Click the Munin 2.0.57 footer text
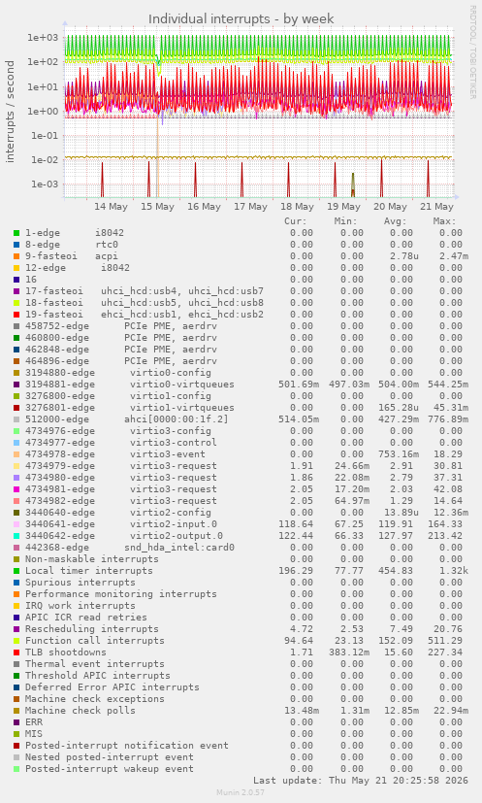Viewport: 482px width, 803px height. pyautogui.click(x=241, y=792)
